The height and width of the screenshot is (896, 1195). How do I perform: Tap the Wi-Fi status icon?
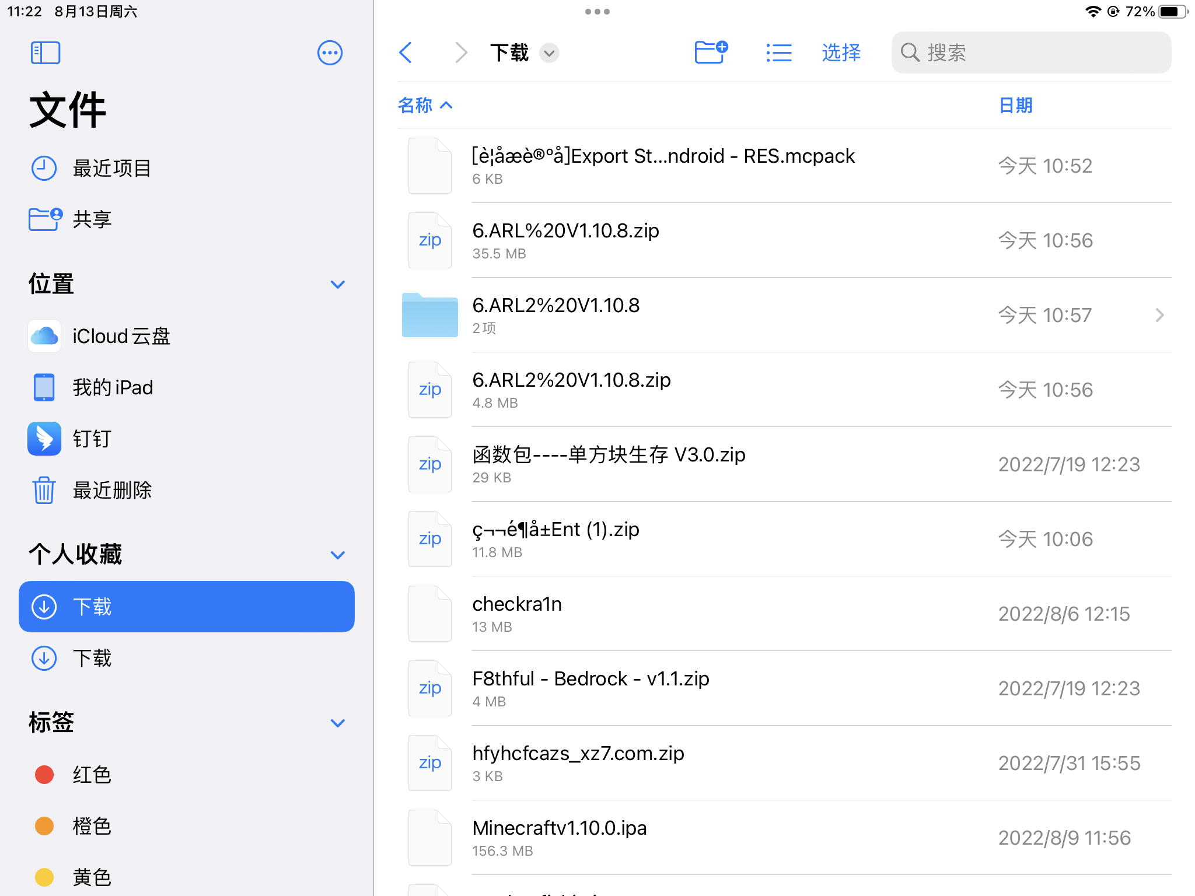pyautogui.click(x=1093, y=12)
